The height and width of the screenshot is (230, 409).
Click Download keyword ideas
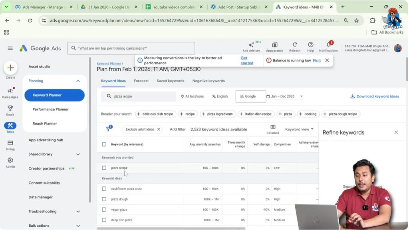(374, 96)
